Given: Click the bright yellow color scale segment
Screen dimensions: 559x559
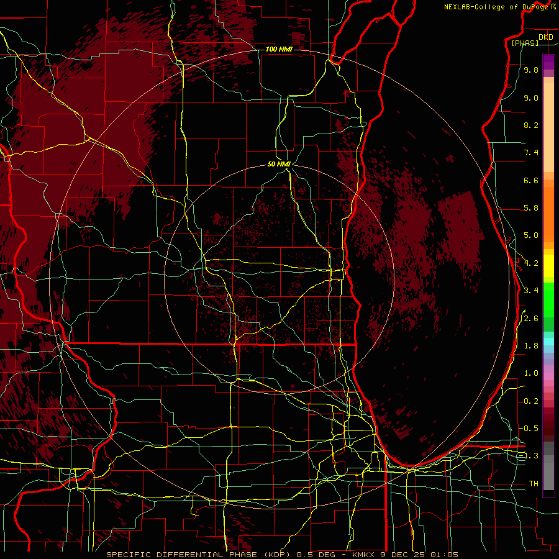Looking at the screenshot, I should pyautogui.click(x=548, y=266).
